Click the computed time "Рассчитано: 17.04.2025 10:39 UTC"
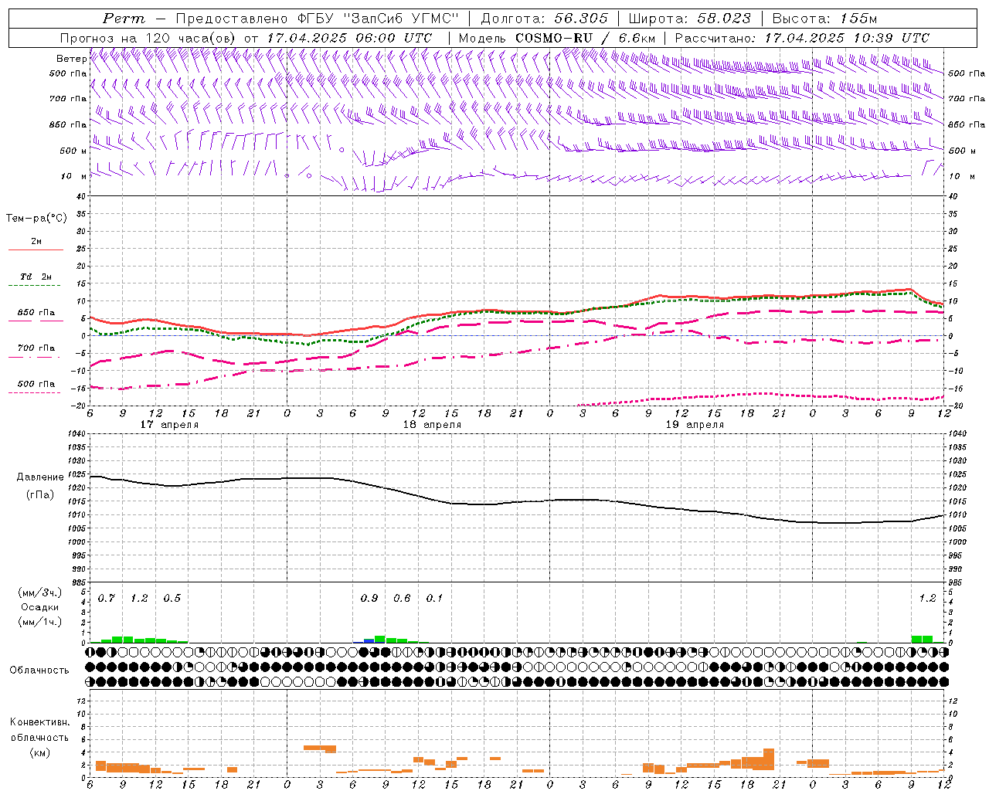 802,38
